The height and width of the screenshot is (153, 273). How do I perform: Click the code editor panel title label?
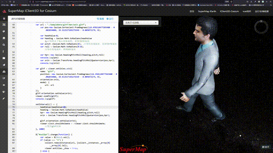[x=18, y=19]
